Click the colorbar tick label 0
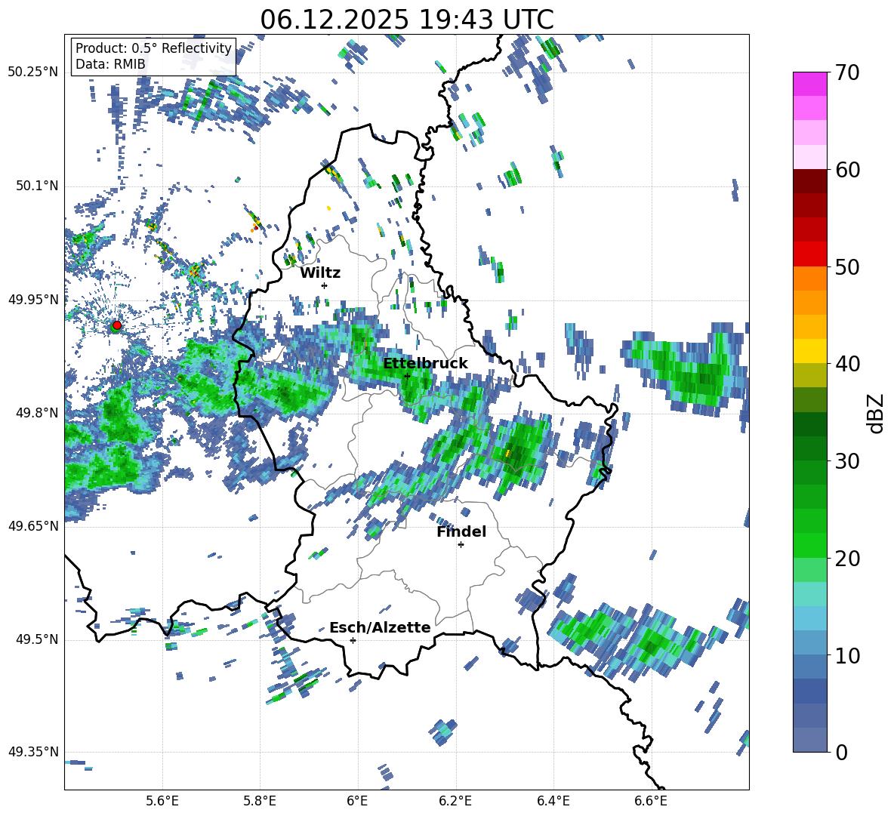This screenshot has width=894, height=816. click(x=840, y=752)
